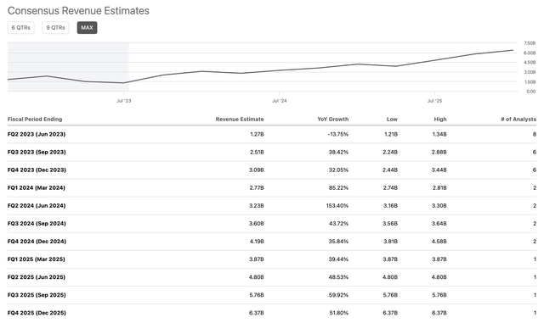
Task: Click the 4.58B high estimate value
Action: 439,242
